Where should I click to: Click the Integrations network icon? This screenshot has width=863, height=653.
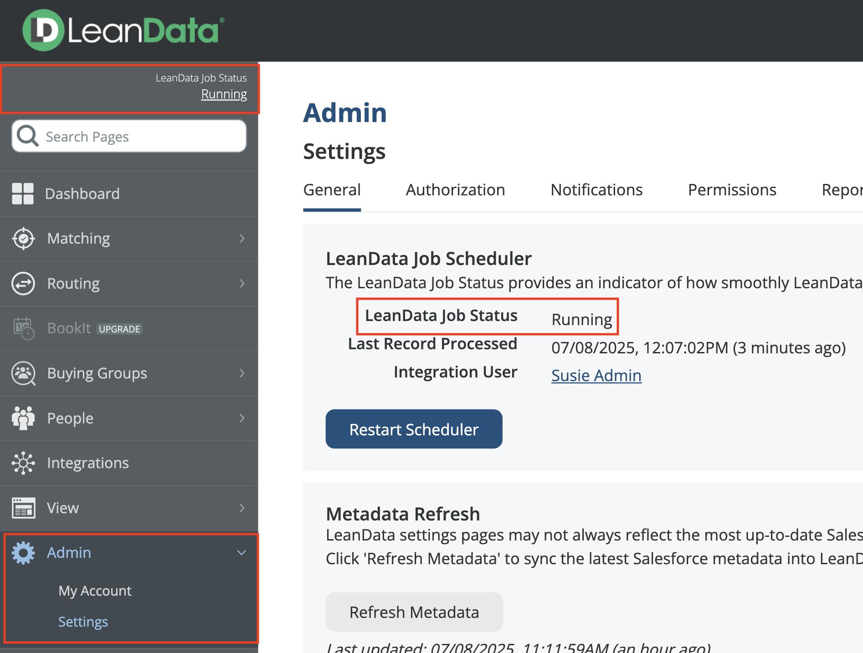click(23, 463)
